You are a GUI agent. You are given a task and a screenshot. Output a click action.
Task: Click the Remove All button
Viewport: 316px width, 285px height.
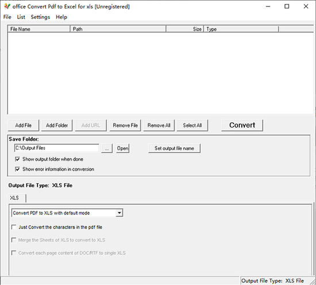(159, 125)
